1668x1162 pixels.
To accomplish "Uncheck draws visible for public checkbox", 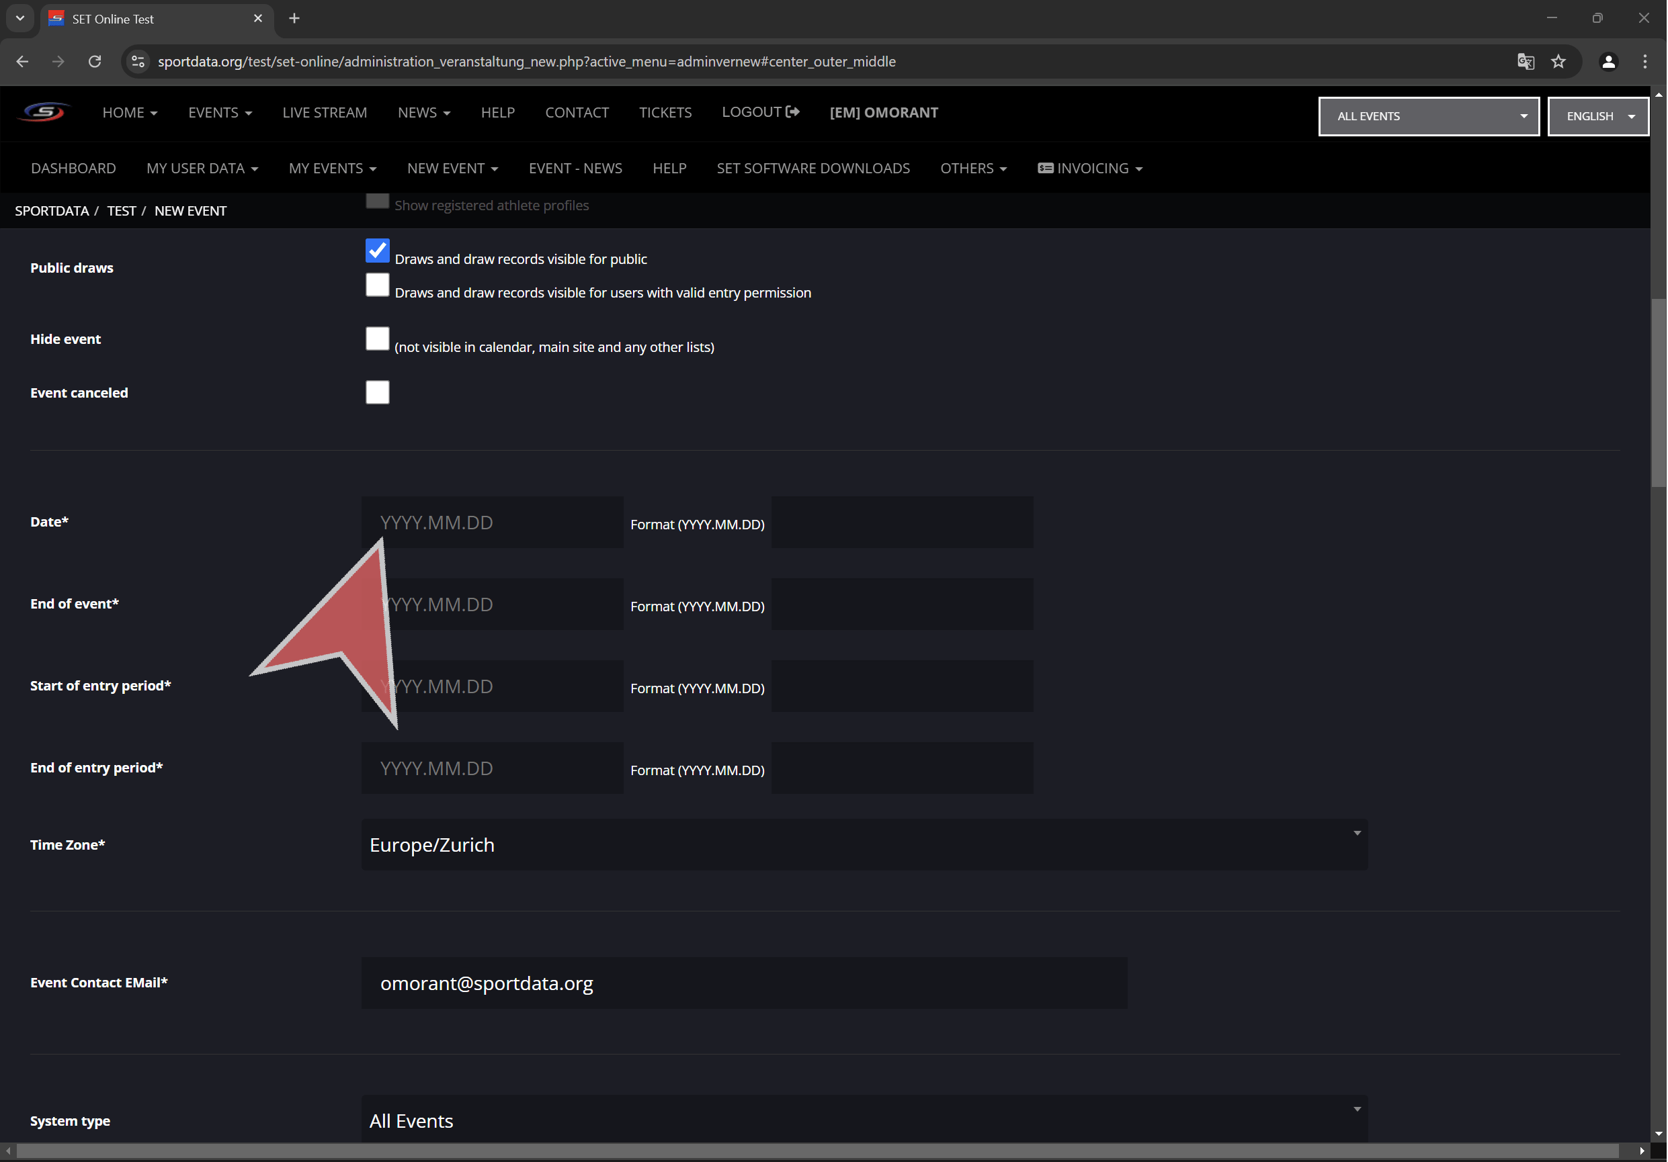I will (377, 251).
